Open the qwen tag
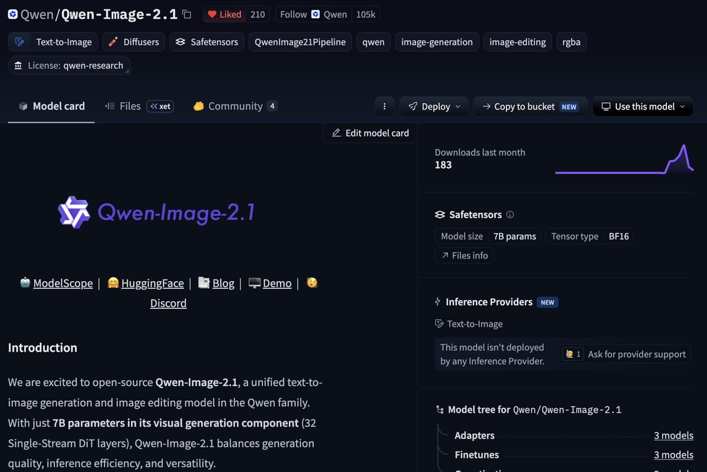This screenshot has height=472, width=707. tap(373, 42)
